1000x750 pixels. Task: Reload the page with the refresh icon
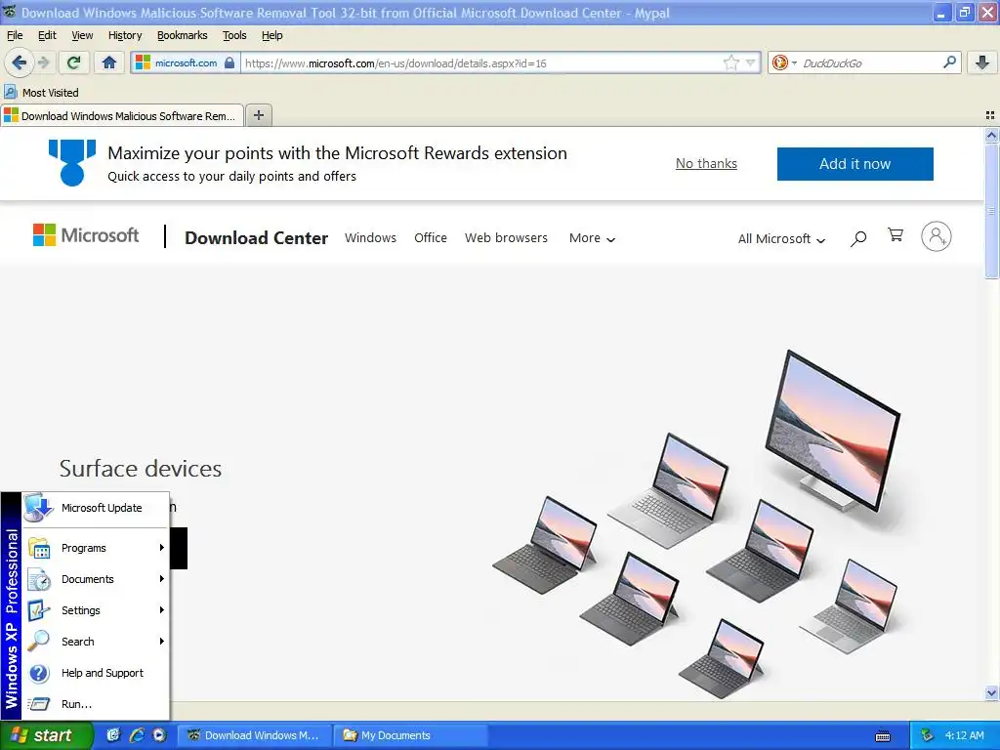coord(73,62)
